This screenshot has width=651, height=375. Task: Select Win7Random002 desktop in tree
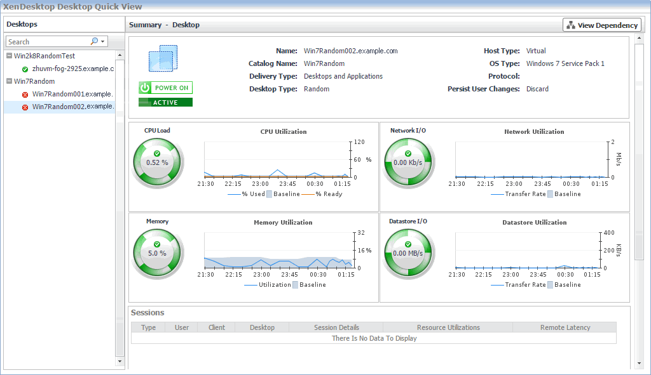tap(72, 107)
